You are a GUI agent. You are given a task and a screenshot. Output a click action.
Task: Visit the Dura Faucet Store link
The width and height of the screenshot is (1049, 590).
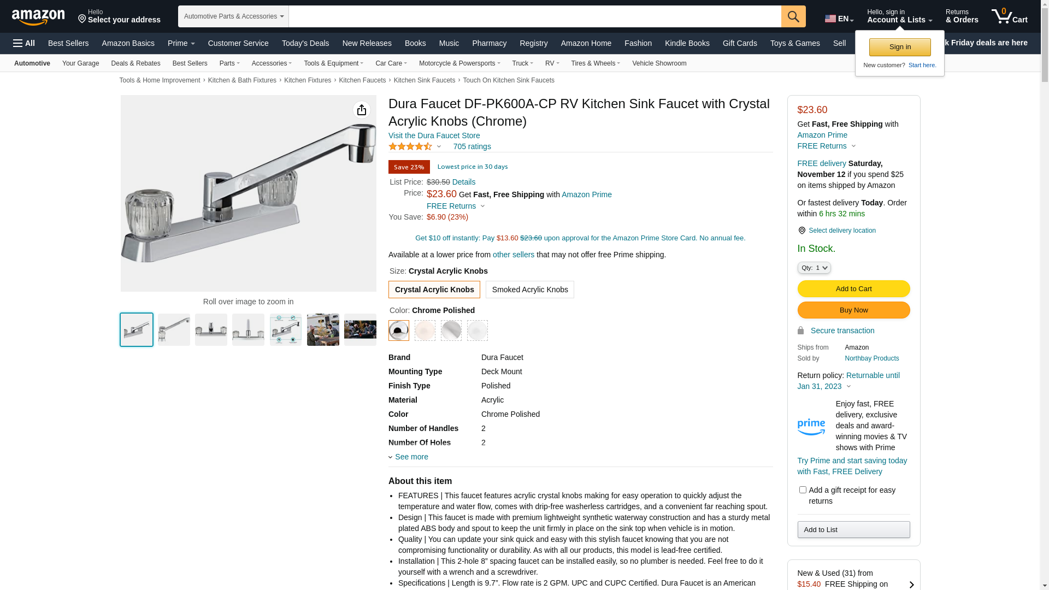coord(434,135)
